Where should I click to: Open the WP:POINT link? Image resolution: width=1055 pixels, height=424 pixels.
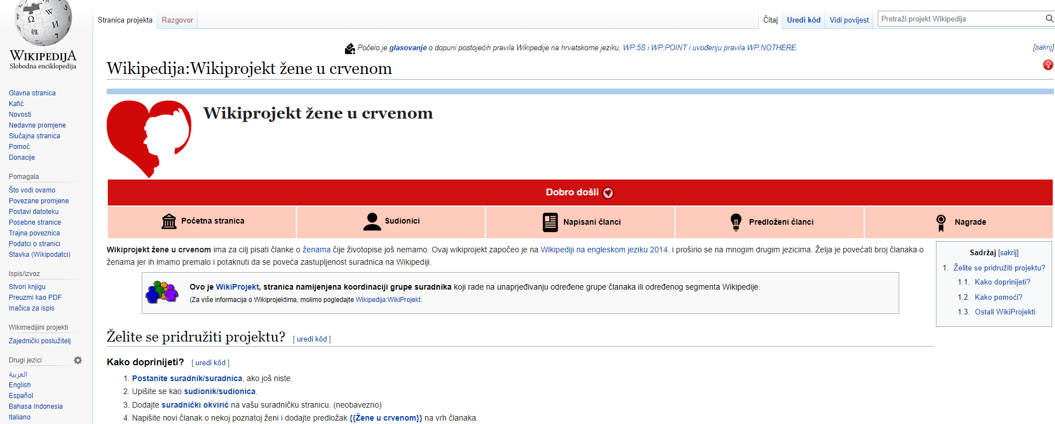669,47
